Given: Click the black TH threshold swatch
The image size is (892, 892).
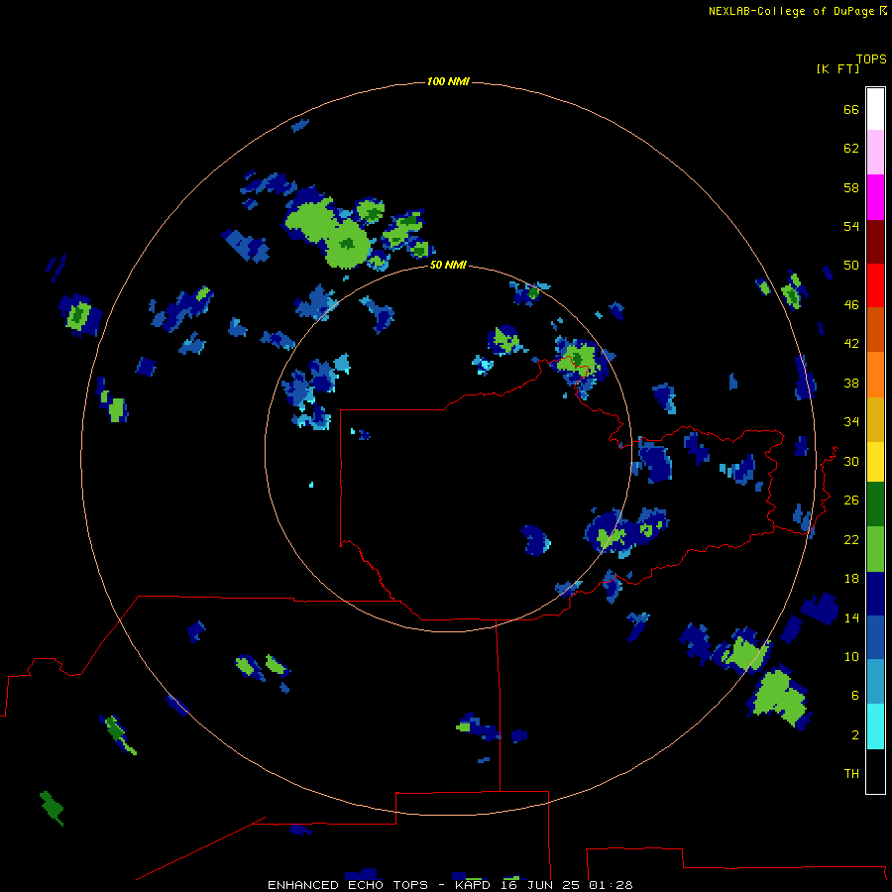Looking at the screenshot, I should (x=875, y=771).
